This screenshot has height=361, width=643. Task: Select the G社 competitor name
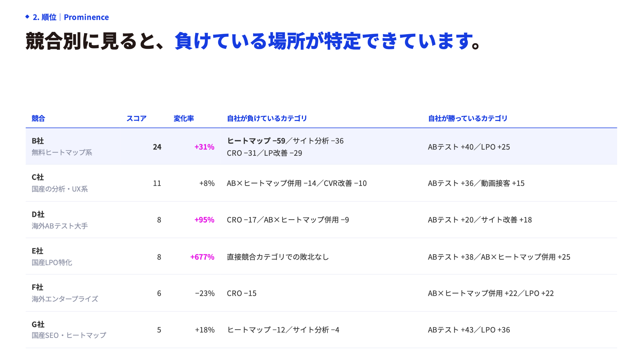pos(38,325)
